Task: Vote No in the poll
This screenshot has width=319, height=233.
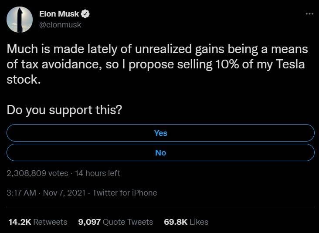Action: pos(160,152)
